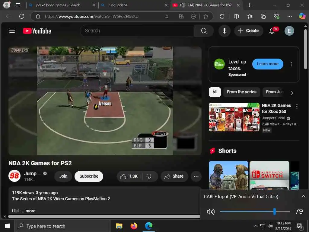Refresh the page in Edge
Screen dimensions: 309x232
[x=22, y=16]
